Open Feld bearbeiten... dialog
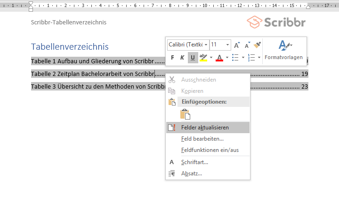This screenshot has width=339, height=211. pyautogui.click(x=208, y=139)
